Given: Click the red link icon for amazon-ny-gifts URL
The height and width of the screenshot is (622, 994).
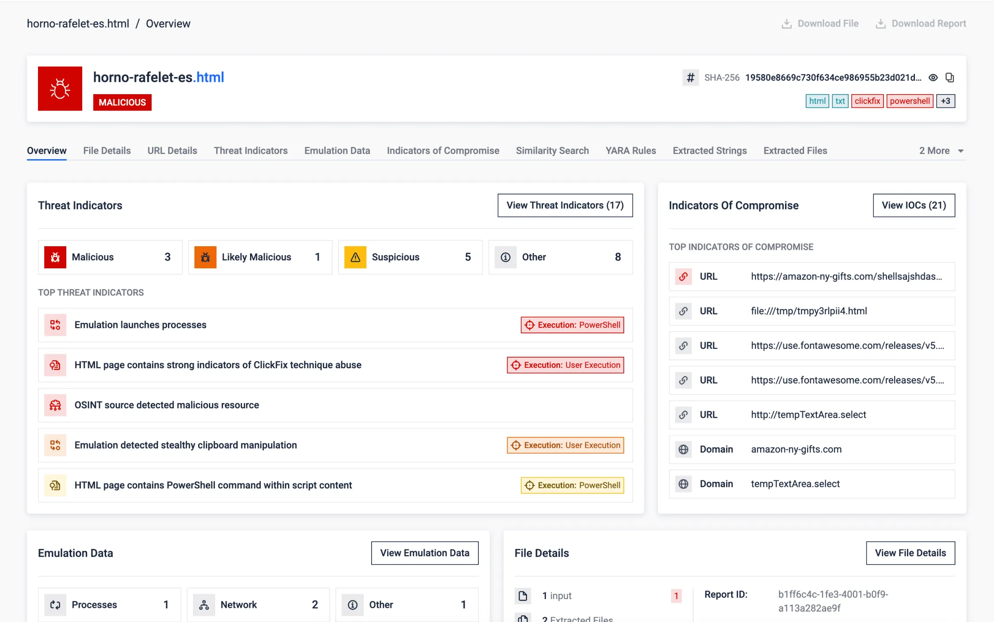Looking at the screenshot, I should pyautogui.click(x=683, y=277).
